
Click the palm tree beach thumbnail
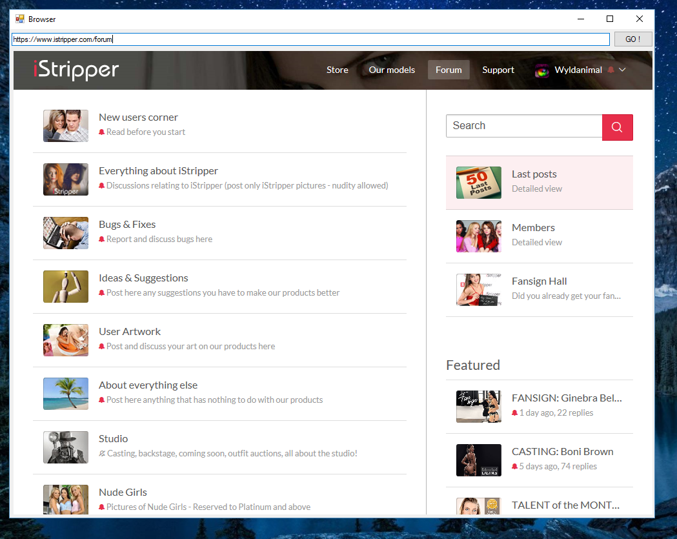(66, 394)
